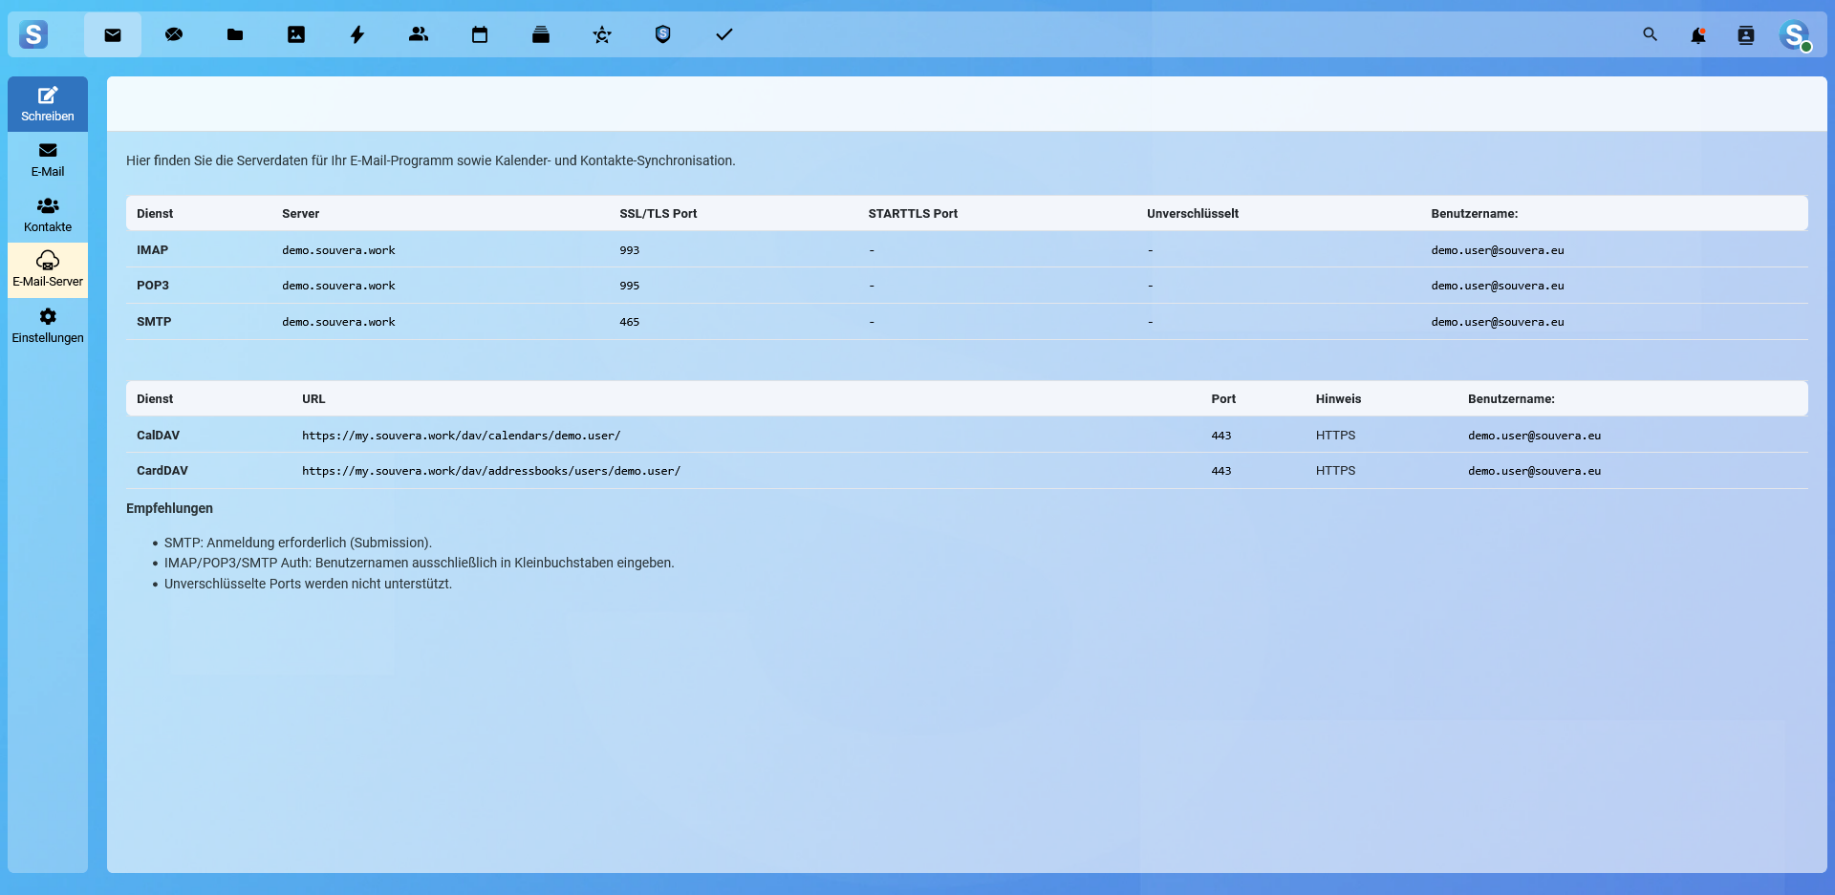
Task: Click the search magnifier icon
Action: pyautogui.click(x=1651, y=35)
